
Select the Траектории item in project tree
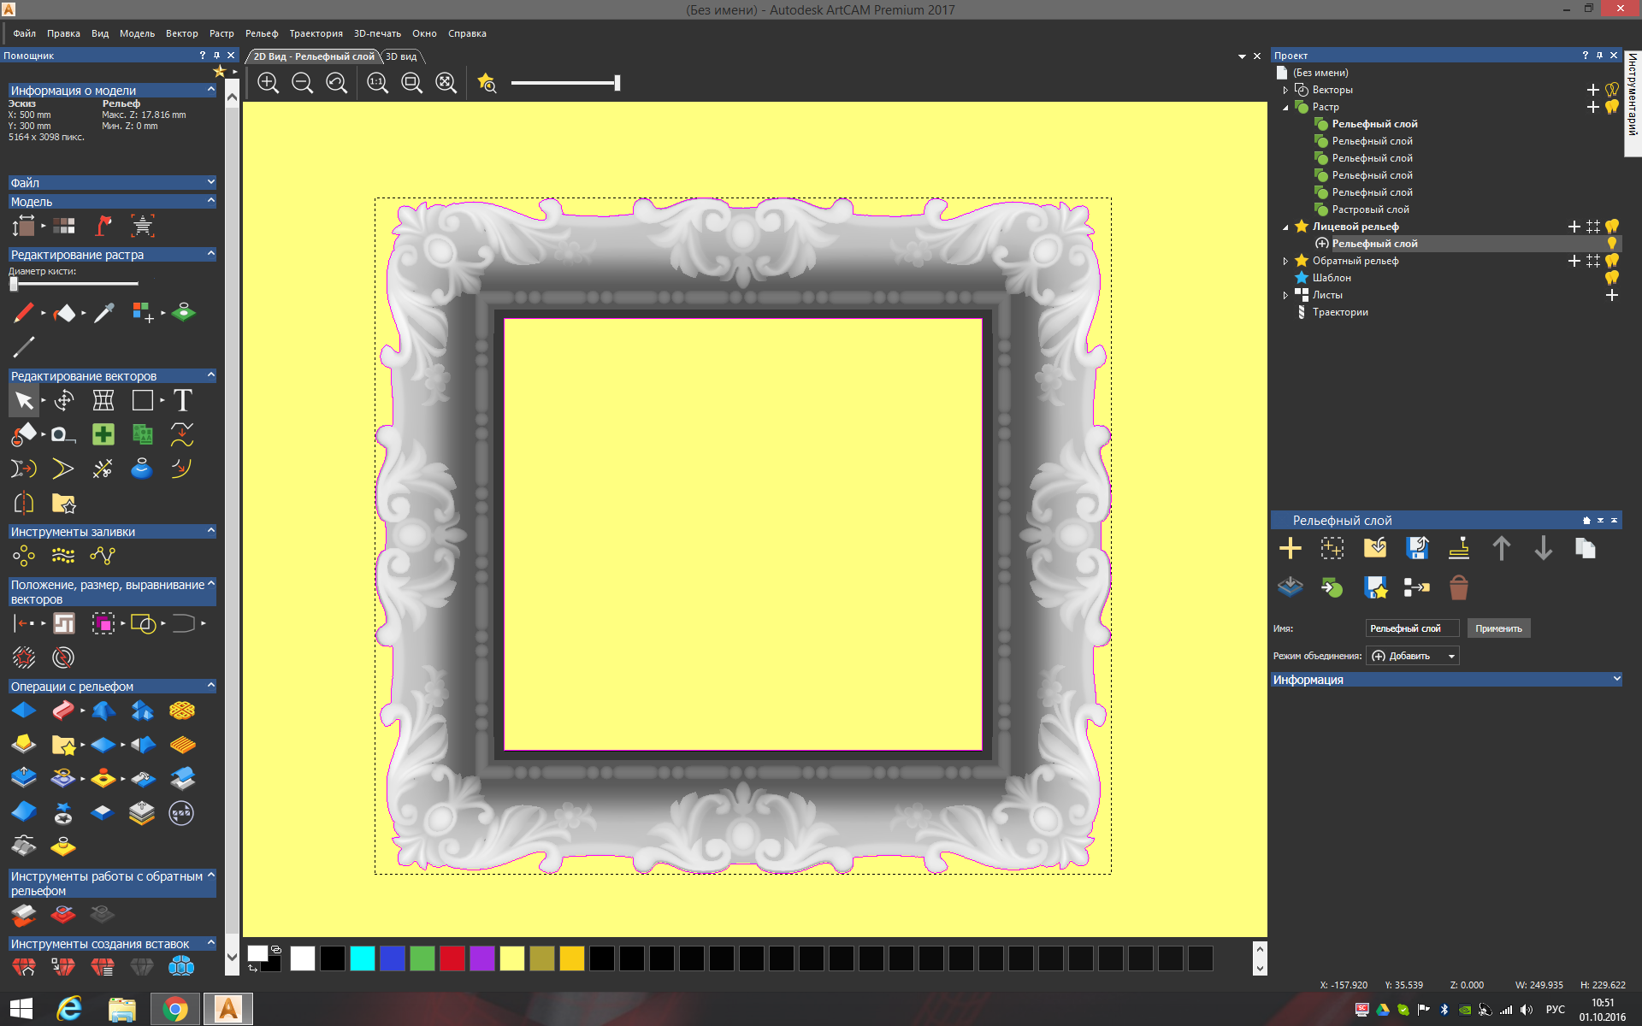click(1340, 312)
